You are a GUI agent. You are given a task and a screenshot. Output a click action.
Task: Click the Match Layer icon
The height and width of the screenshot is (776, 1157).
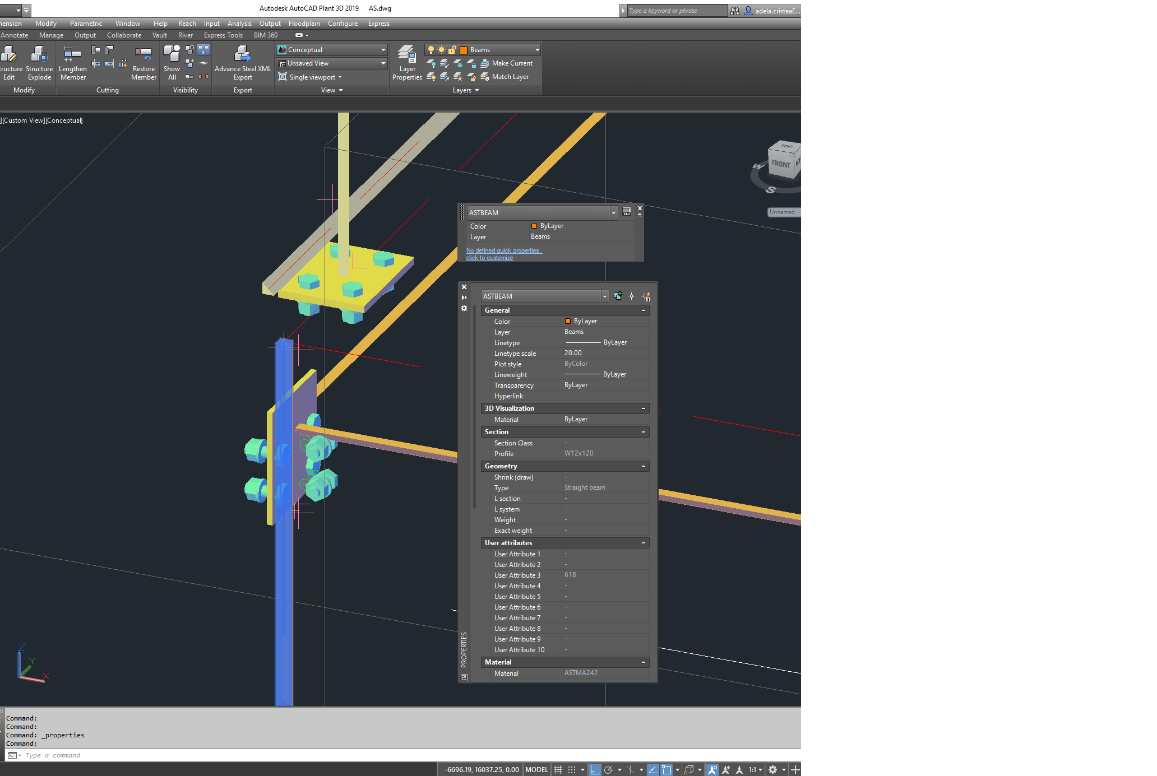[x=485, y=77]
